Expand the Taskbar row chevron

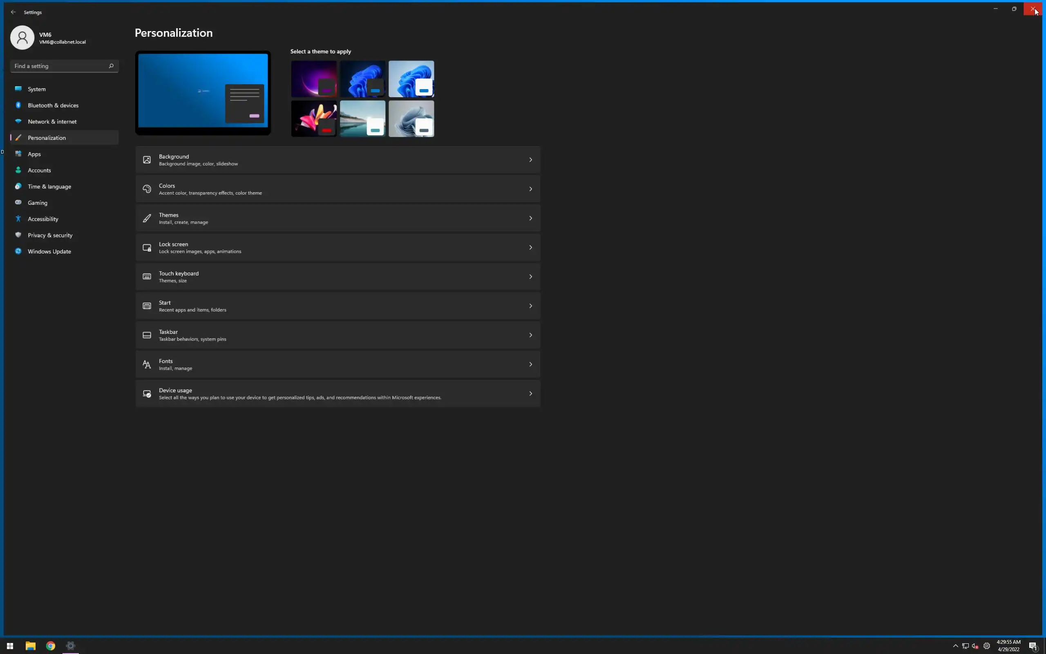pyautogui.click(x=530, y=335)
